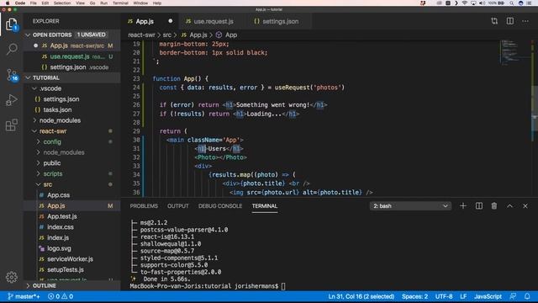Kill the terminal with trash icon
The width and height of the screenshot is (538, 303).
pos(494,205)
